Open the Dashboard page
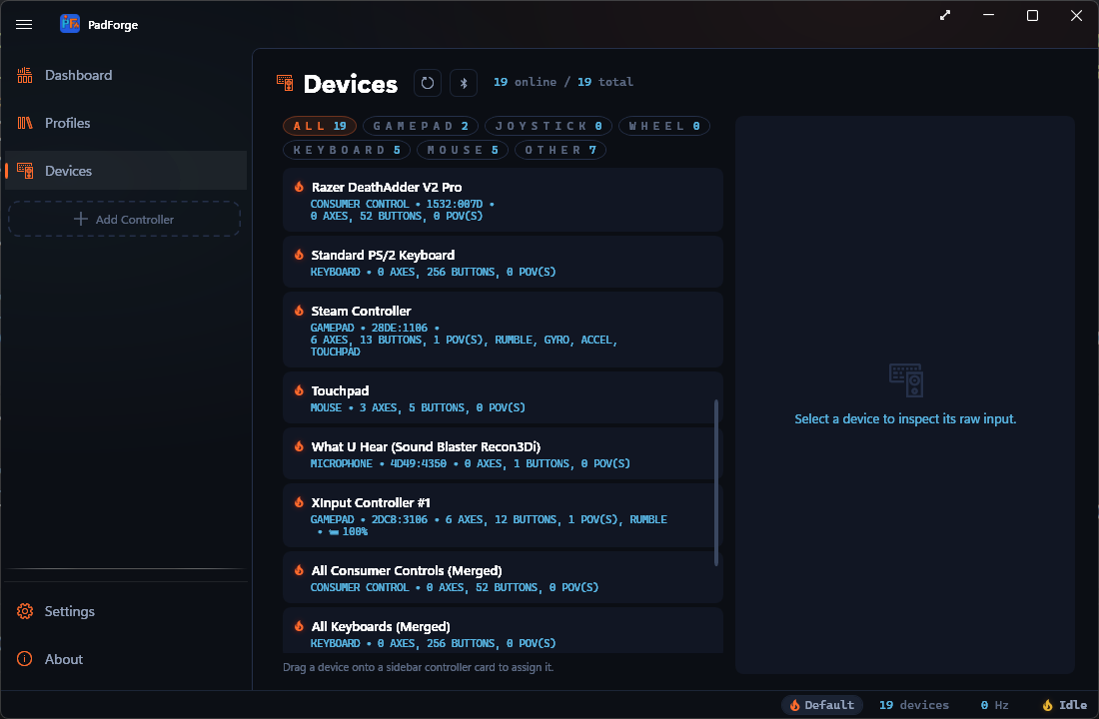1099x719 pixels. pos(126,75)
